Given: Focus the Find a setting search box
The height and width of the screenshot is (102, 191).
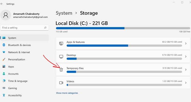Looking at the screenshot, I should tap(25, 28).
